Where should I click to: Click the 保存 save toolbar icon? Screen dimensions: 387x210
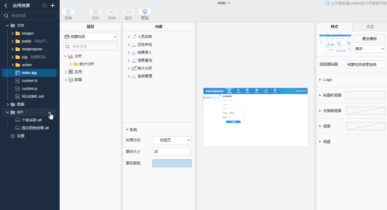tap(96, 12)
